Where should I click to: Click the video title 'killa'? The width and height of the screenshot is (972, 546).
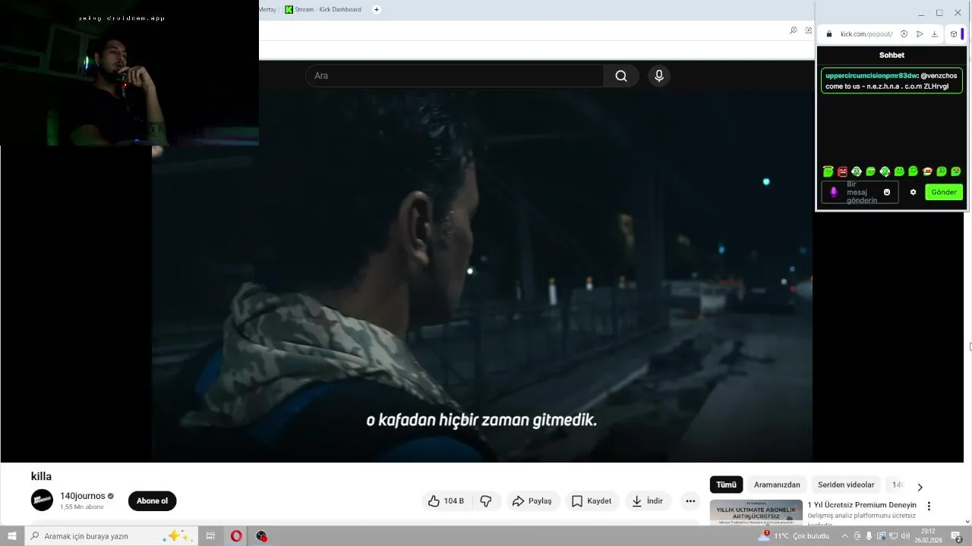41,476
